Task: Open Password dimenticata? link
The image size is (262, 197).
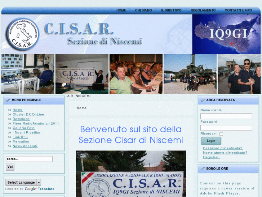Action: (223, 148)
